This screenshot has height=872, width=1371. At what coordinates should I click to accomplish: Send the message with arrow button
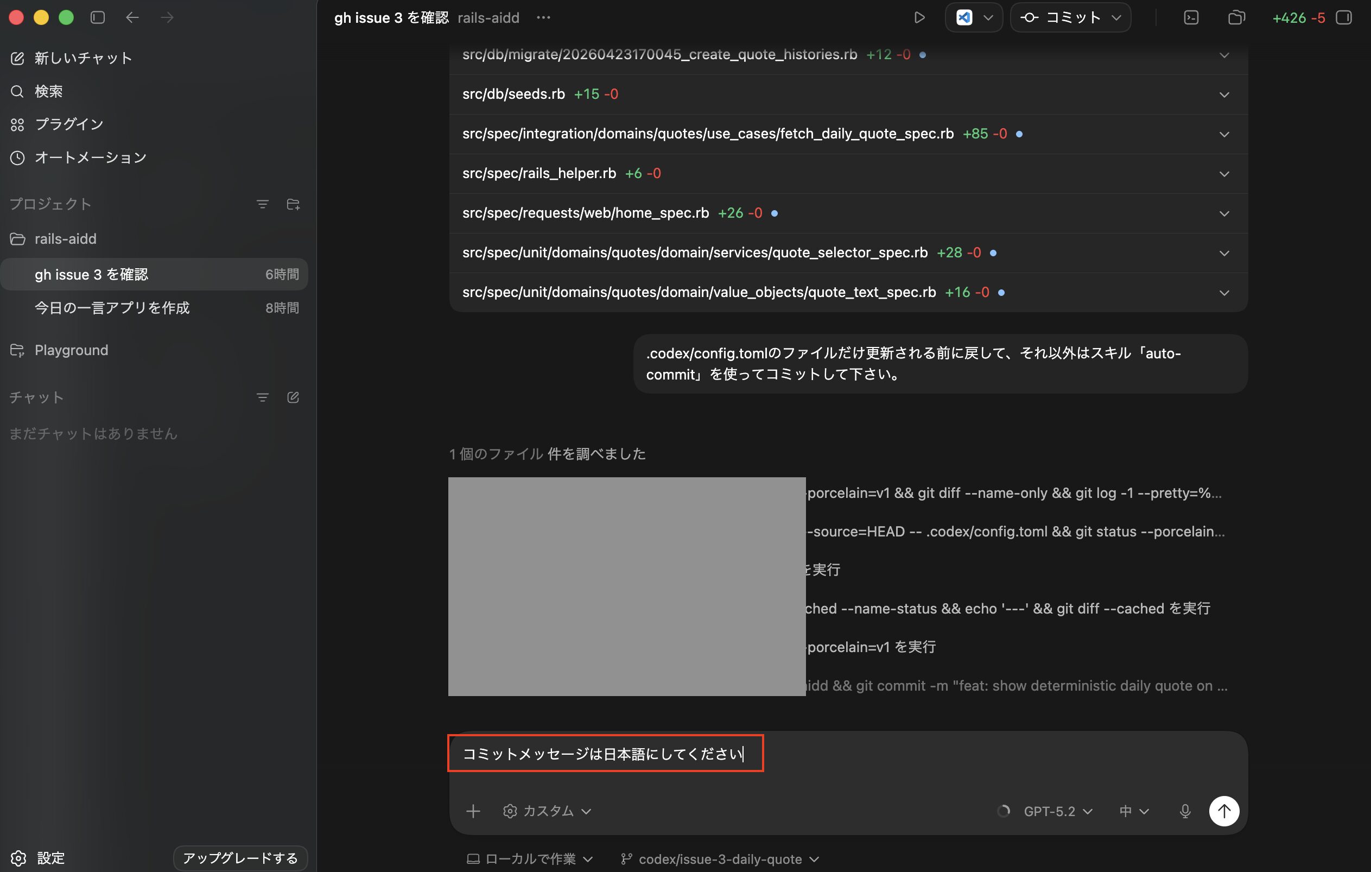(1224, 811)
